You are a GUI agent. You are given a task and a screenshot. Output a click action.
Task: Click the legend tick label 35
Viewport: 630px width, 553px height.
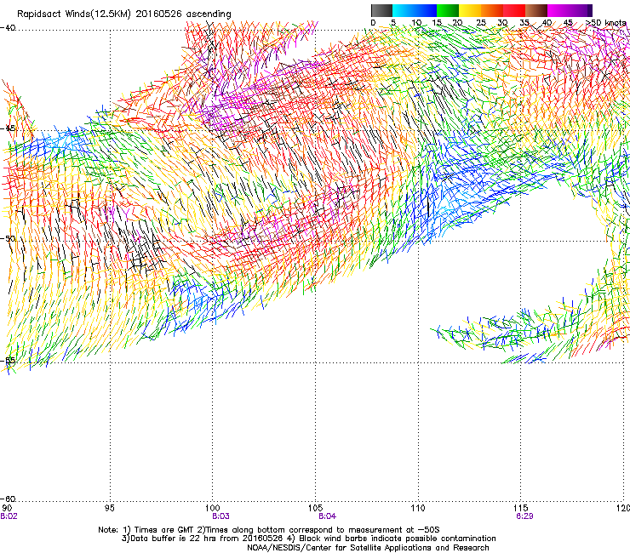point(524,23)
